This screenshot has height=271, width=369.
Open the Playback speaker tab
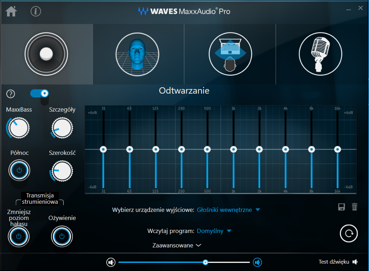(46, 54)
